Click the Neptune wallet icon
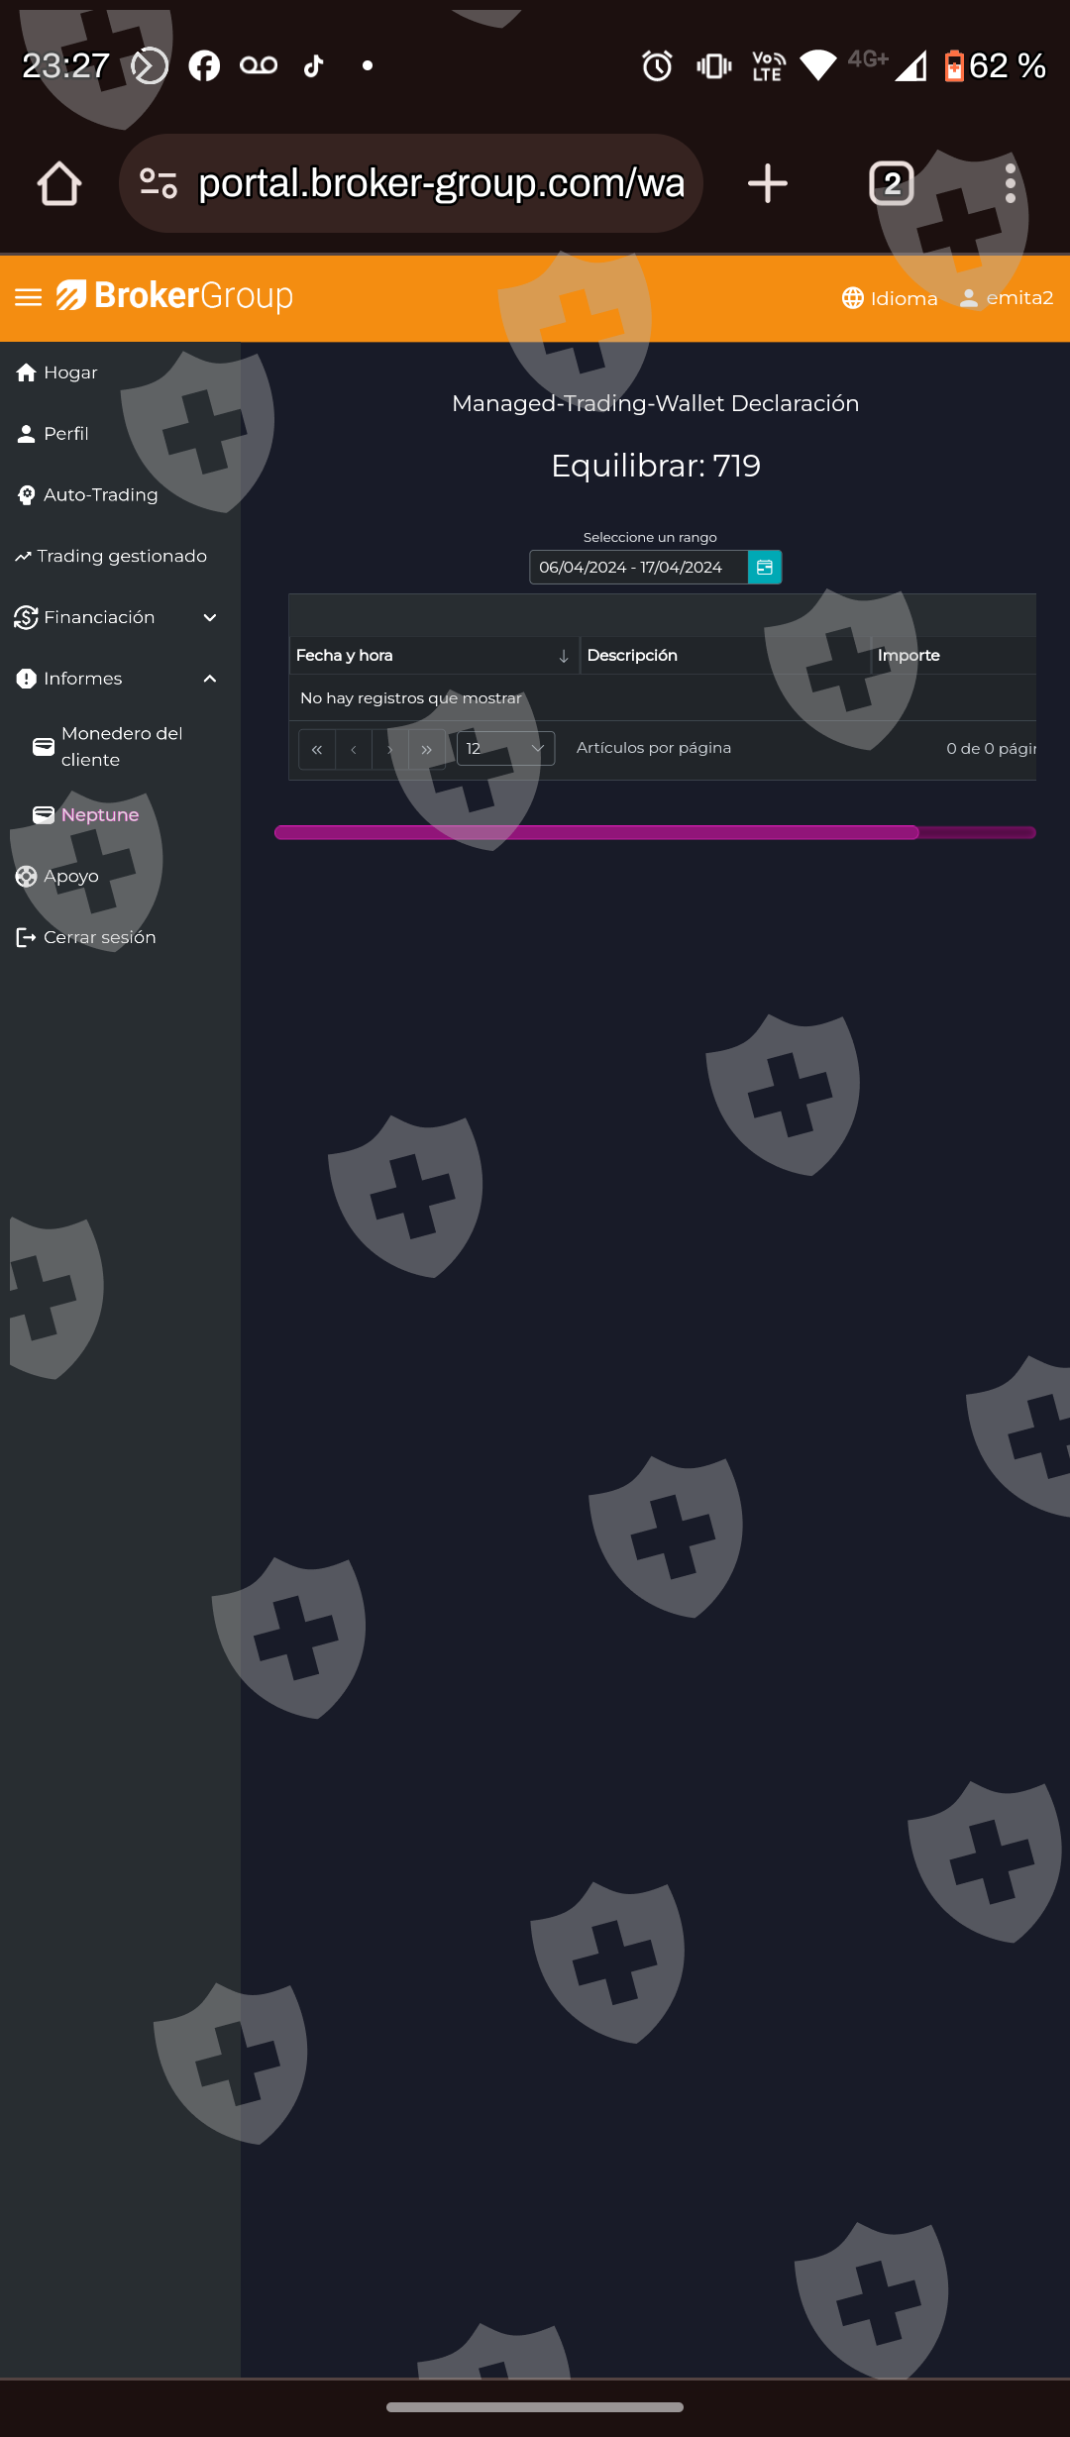 click(x=44, y=815)
